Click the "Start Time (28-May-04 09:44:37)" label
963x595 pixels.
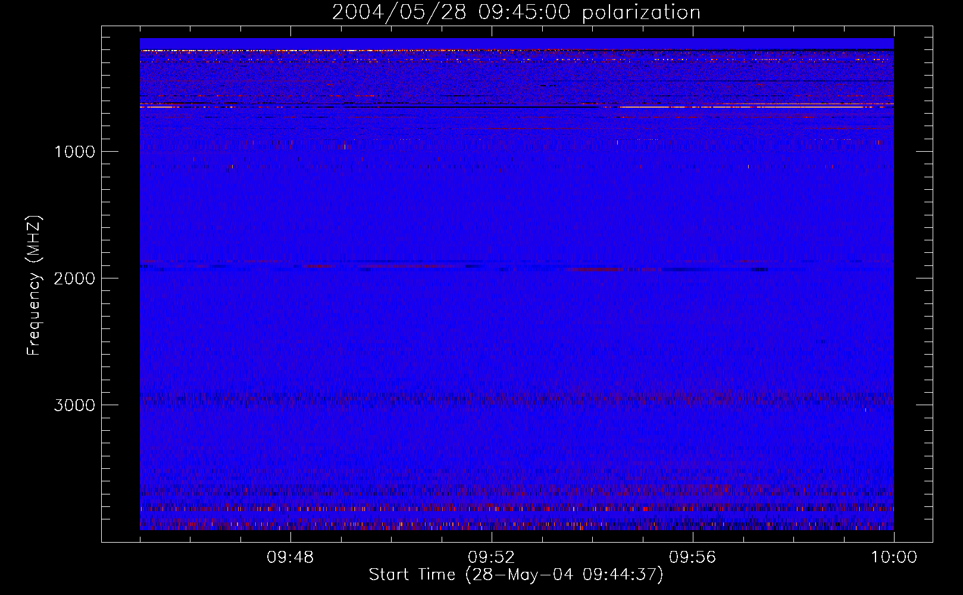tap(516, 575)
